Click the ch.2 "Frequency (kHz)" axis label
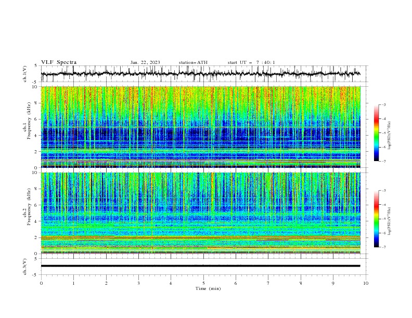This screenshot has width=412, height=318. 29,207
